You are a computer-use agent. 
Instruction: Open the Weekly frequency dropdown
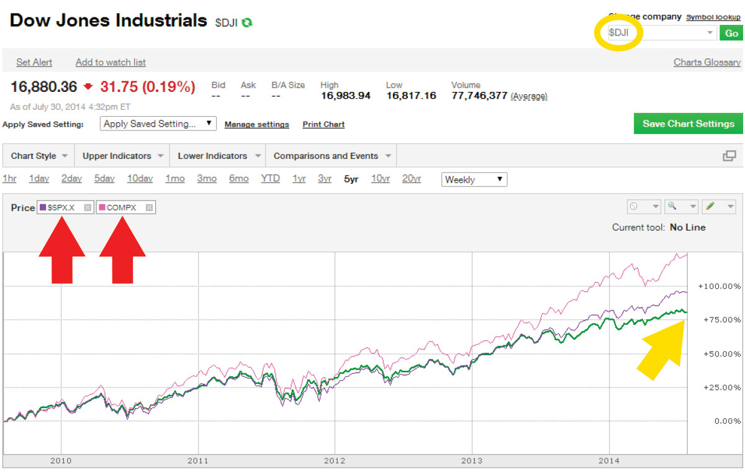(474, 179)
